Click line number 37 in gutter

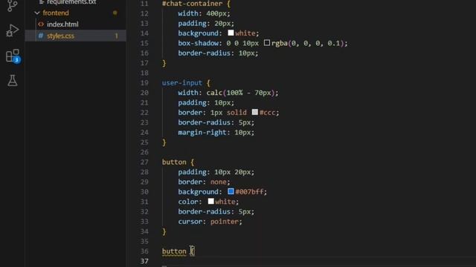pyautogui.click(x=144, y=261)
